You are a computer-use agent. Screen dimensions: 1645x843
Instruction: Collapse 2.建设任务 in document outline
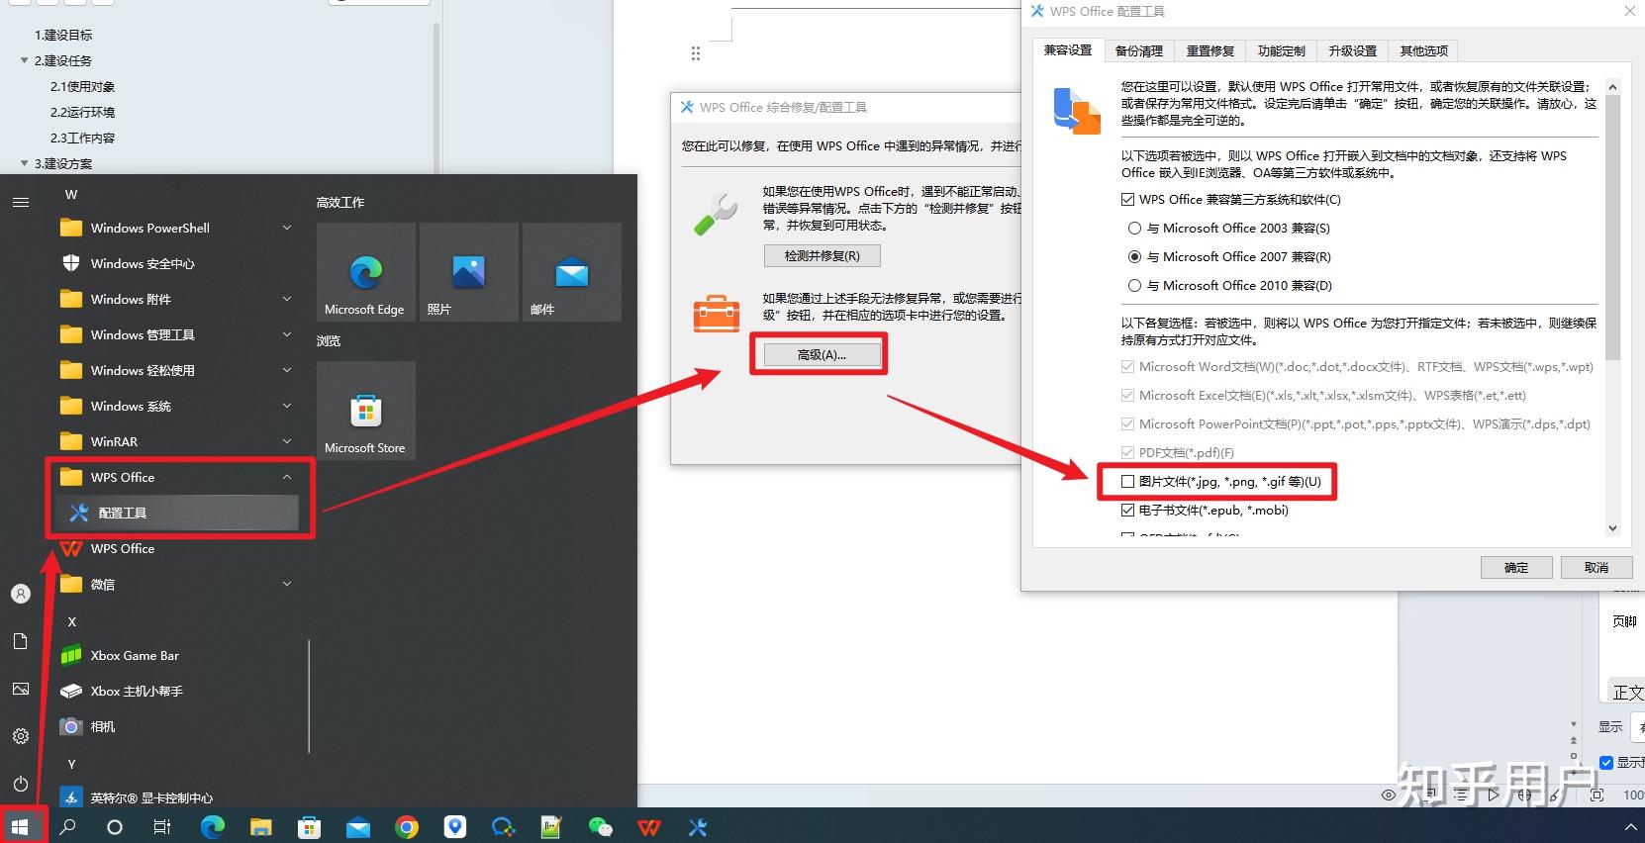tap(25, 60)
